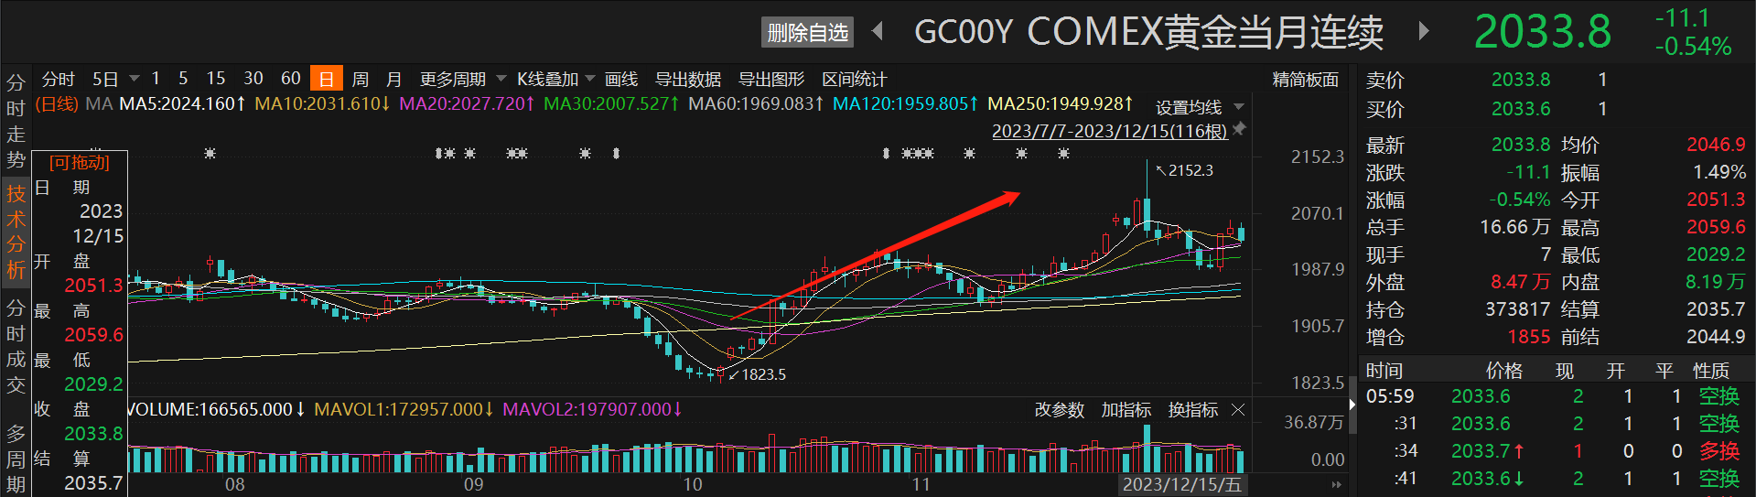Expand the 更多周期 dropdown

tap(501, 79)
